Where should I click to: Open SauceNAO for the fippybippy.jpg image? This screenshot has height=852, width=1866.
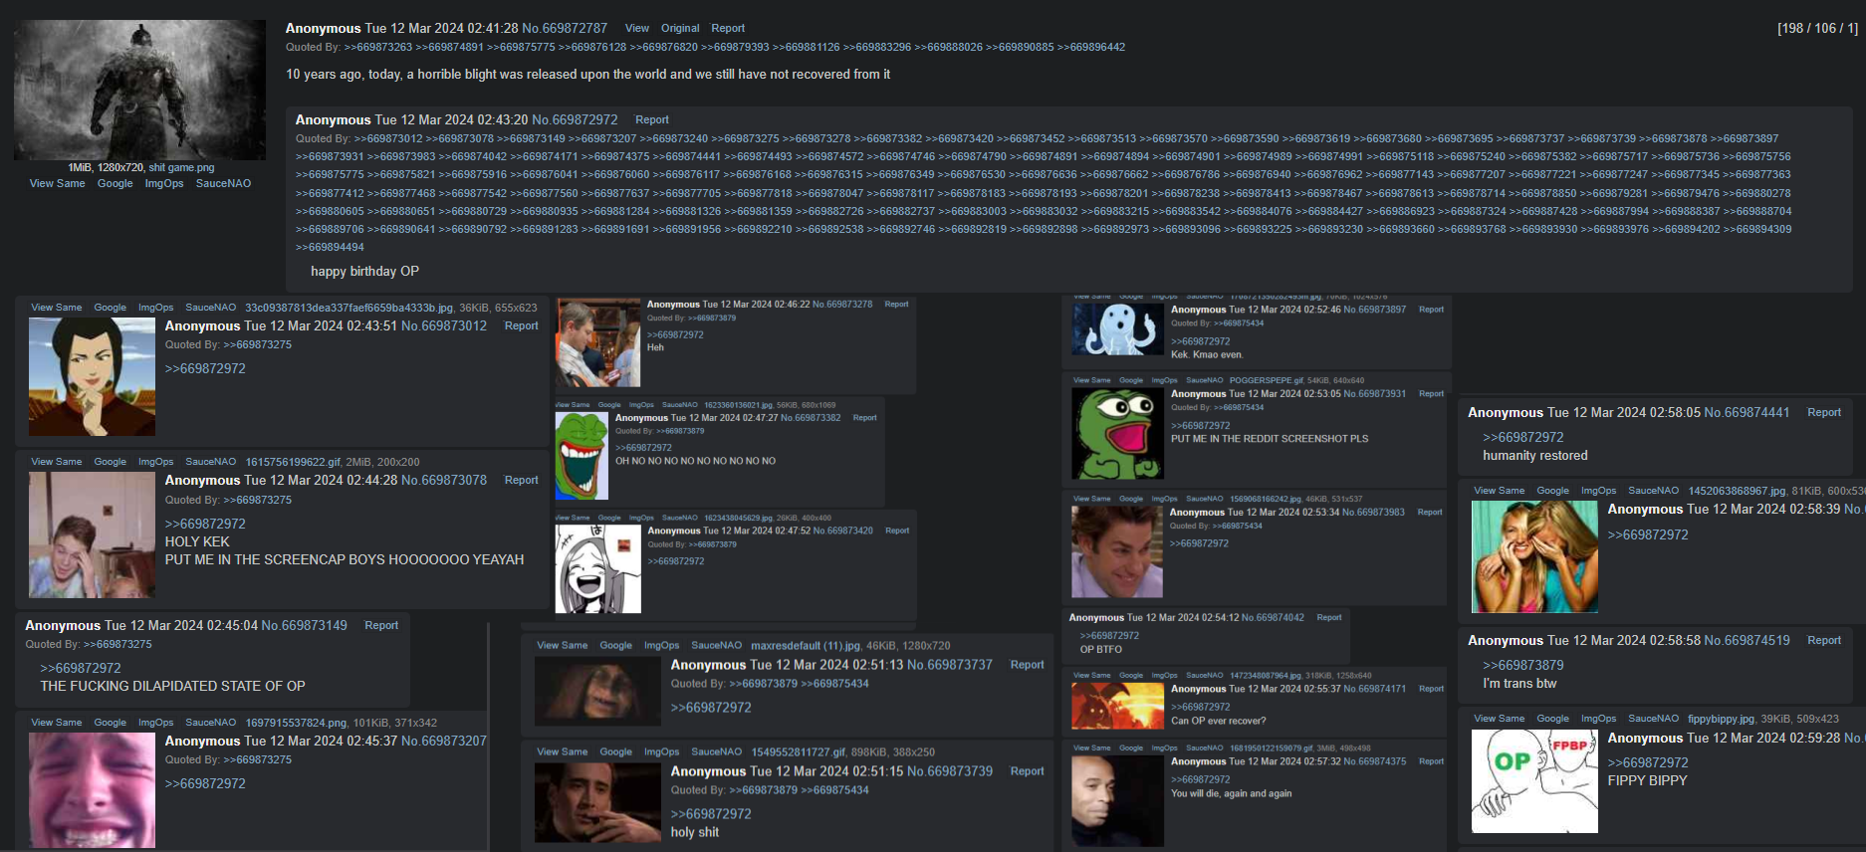[1653, 719]
